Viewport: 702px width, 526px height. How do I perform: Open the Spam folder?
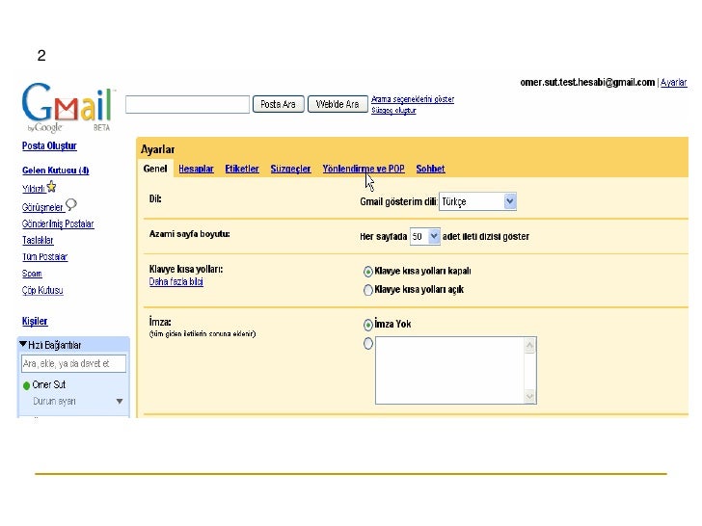[x=32, y=274]
